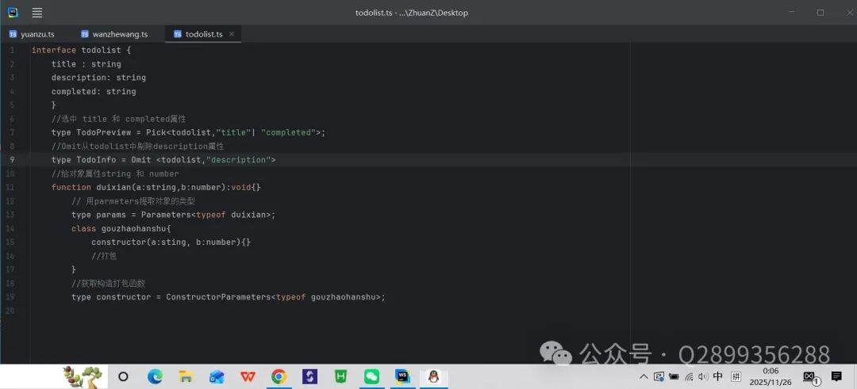The image size is (857, 389).
Task: Open the mail notification tray icon
Action: [x=811, y=377]
